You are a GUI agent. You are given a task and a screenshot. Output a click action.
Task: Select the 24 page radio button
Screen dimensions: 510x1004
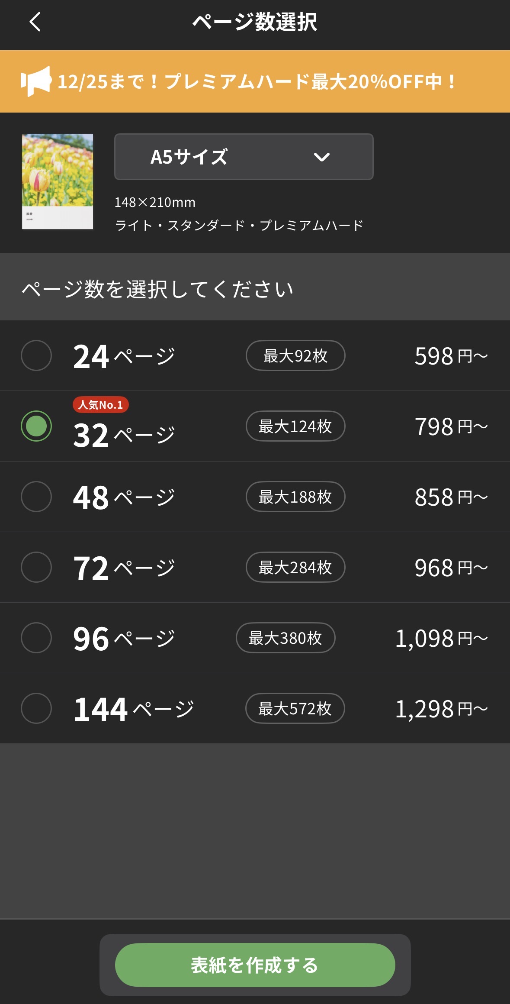click(x=36, y=355)
